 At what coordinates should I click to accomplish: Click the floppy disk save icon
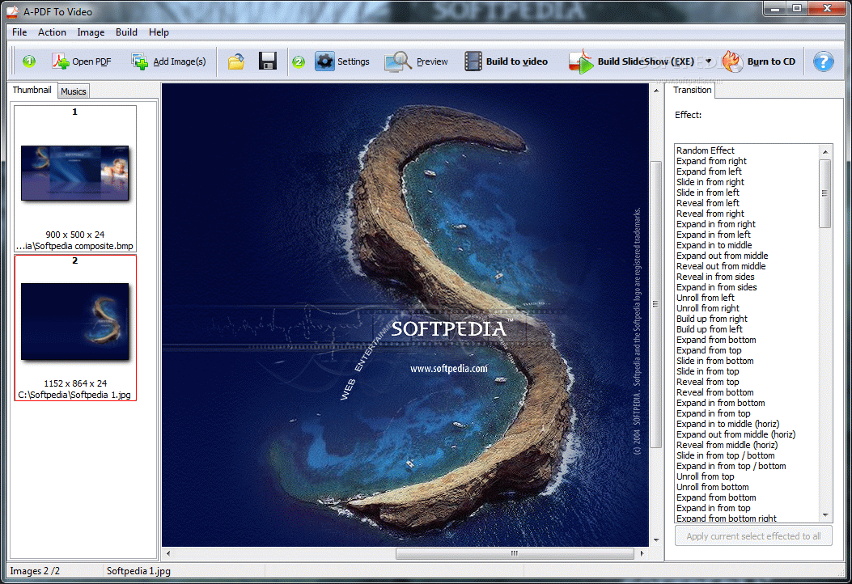pos(267,61)
